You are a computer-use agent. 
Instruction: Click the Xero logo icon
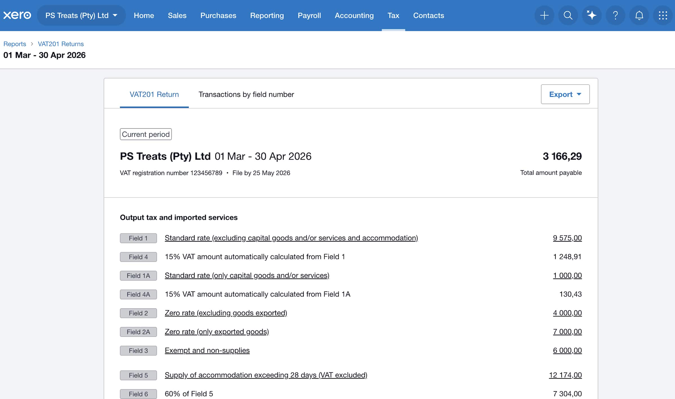[17, 15]
